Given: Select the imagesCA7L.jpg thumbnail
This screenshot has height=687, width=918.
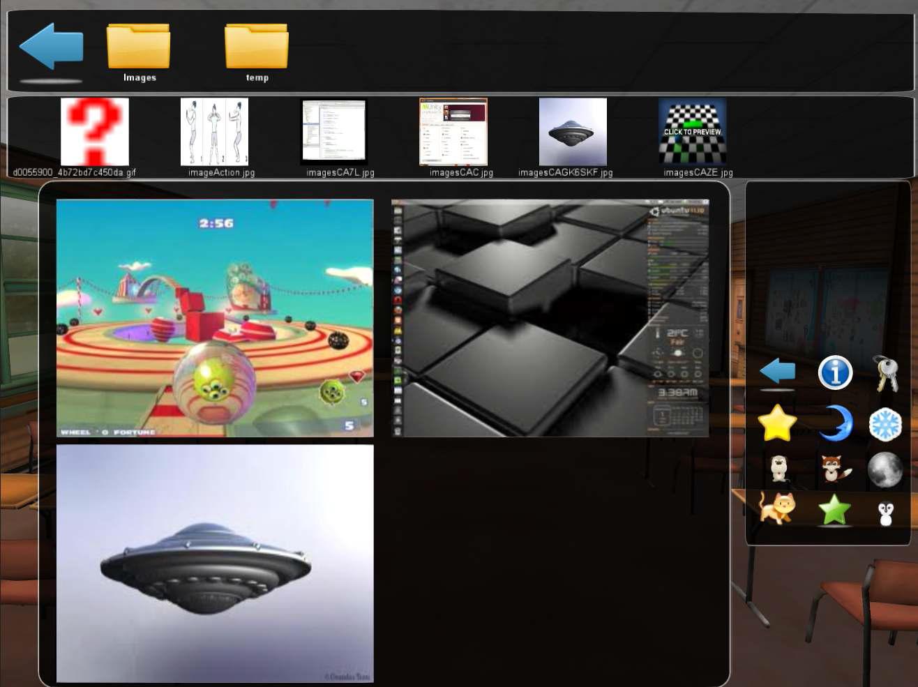Looking at the screenshot, I should (334, 132).
